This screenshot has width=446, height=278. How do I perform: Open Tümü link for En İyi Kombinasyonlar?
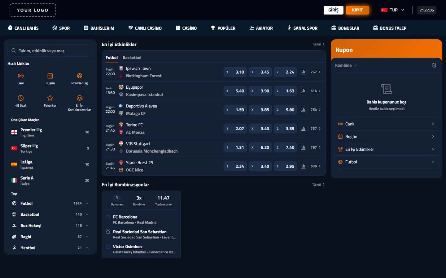pyautogui.click(x=318, y=184)
